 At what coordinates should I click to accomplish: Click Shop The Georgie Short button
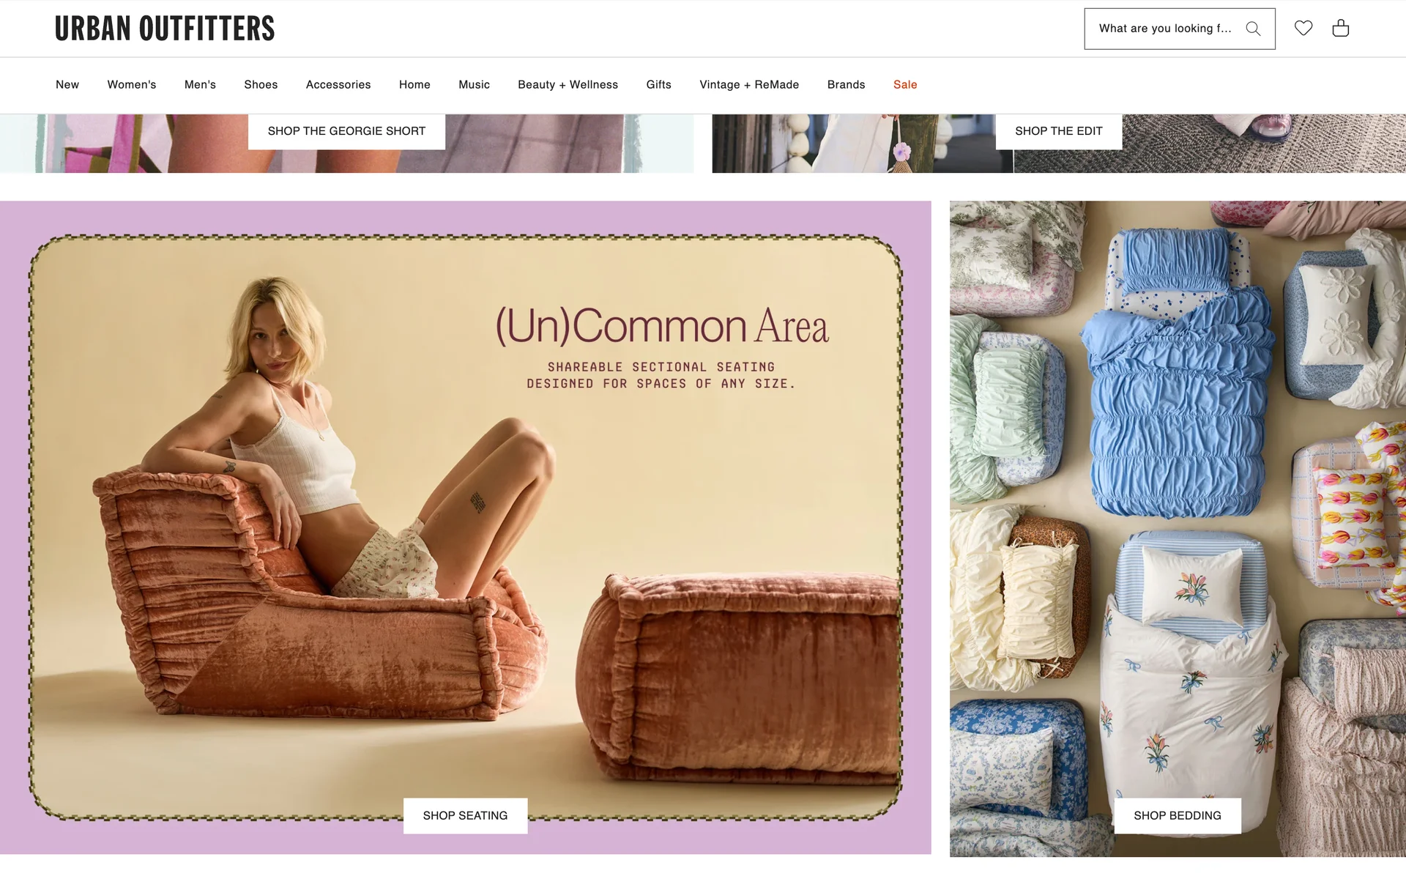tap(346, 131)
